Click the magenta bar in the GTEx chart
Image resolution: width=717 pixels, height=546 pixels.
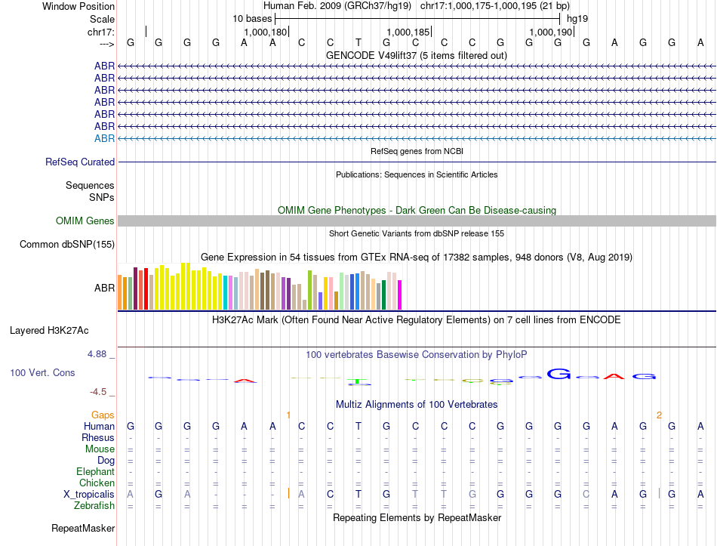coord(399,295)
